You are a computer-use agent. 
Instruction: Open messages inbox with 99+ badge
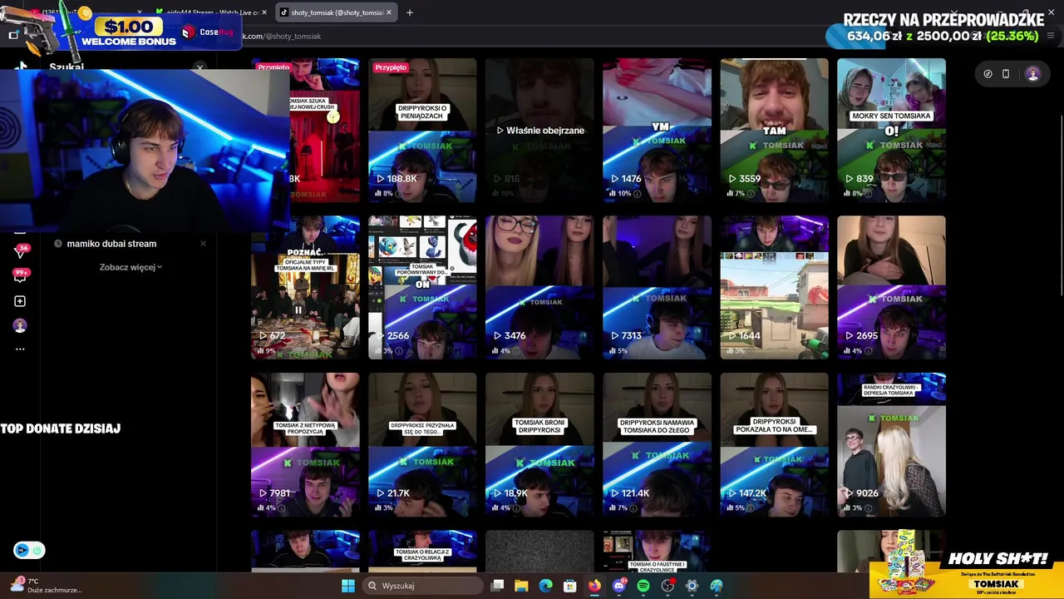(20, 276)
